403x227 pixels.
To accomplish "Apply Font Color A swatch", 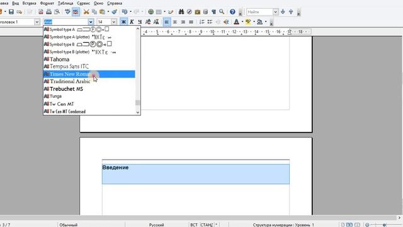I will pyautogui.click(x=237, y=22).
